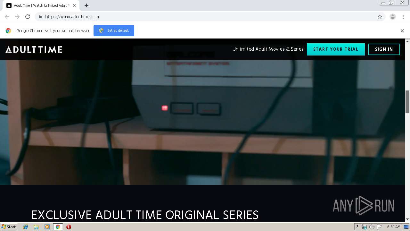
Task: Click Start Your Trial button
Action: (336, 49)
